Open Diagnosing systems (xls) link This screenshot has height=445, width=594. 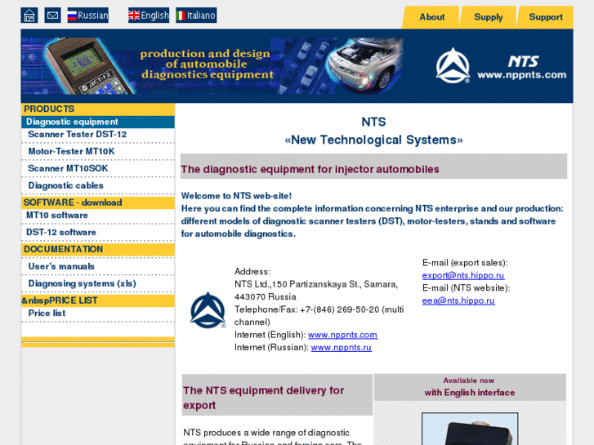tap(83, 283)
